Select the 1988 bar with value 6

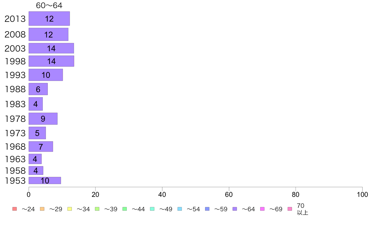38,89
